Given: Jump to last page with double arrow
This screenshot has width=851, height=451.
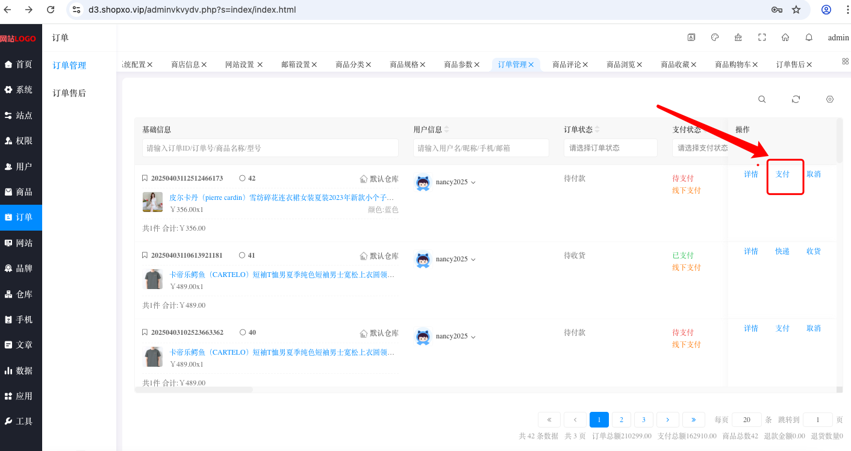Looking at the screenshot, I should [x=694, y=420].
